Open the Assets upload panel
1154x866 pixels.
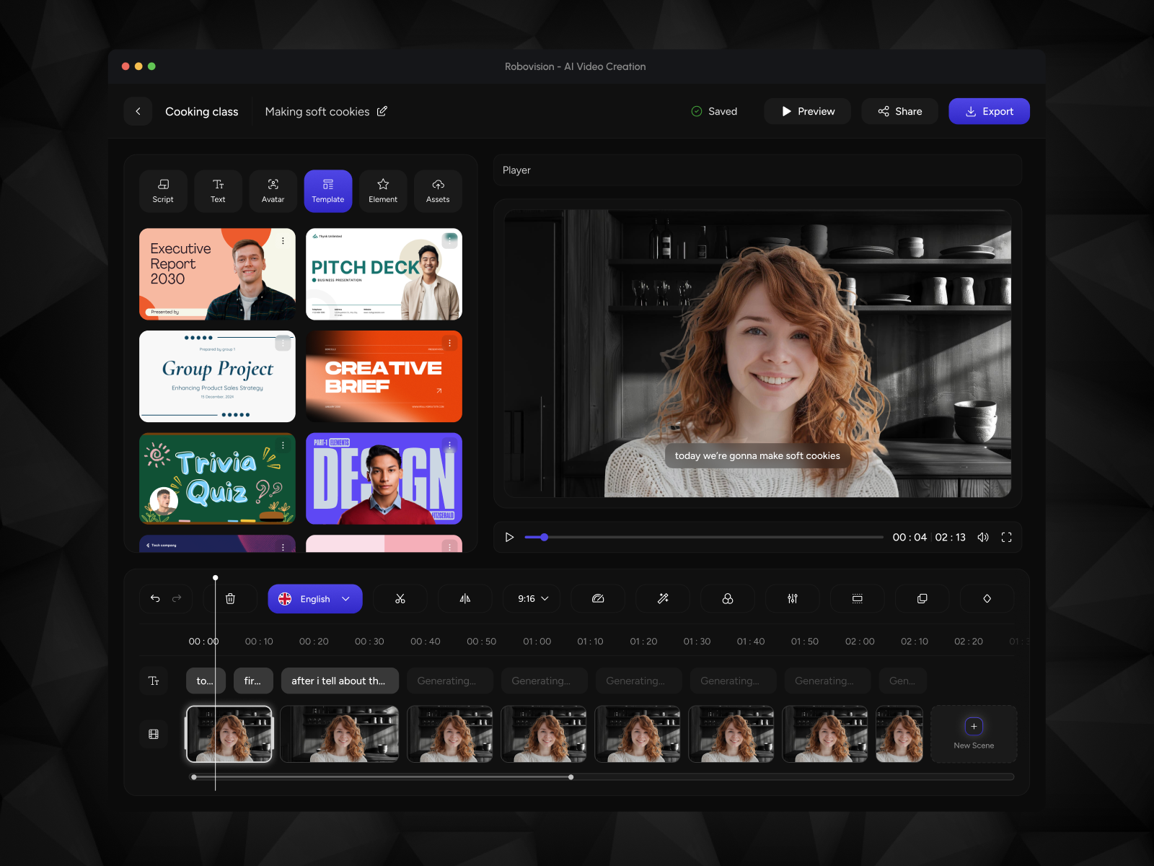pyautogui.click(x=438, y=191)
